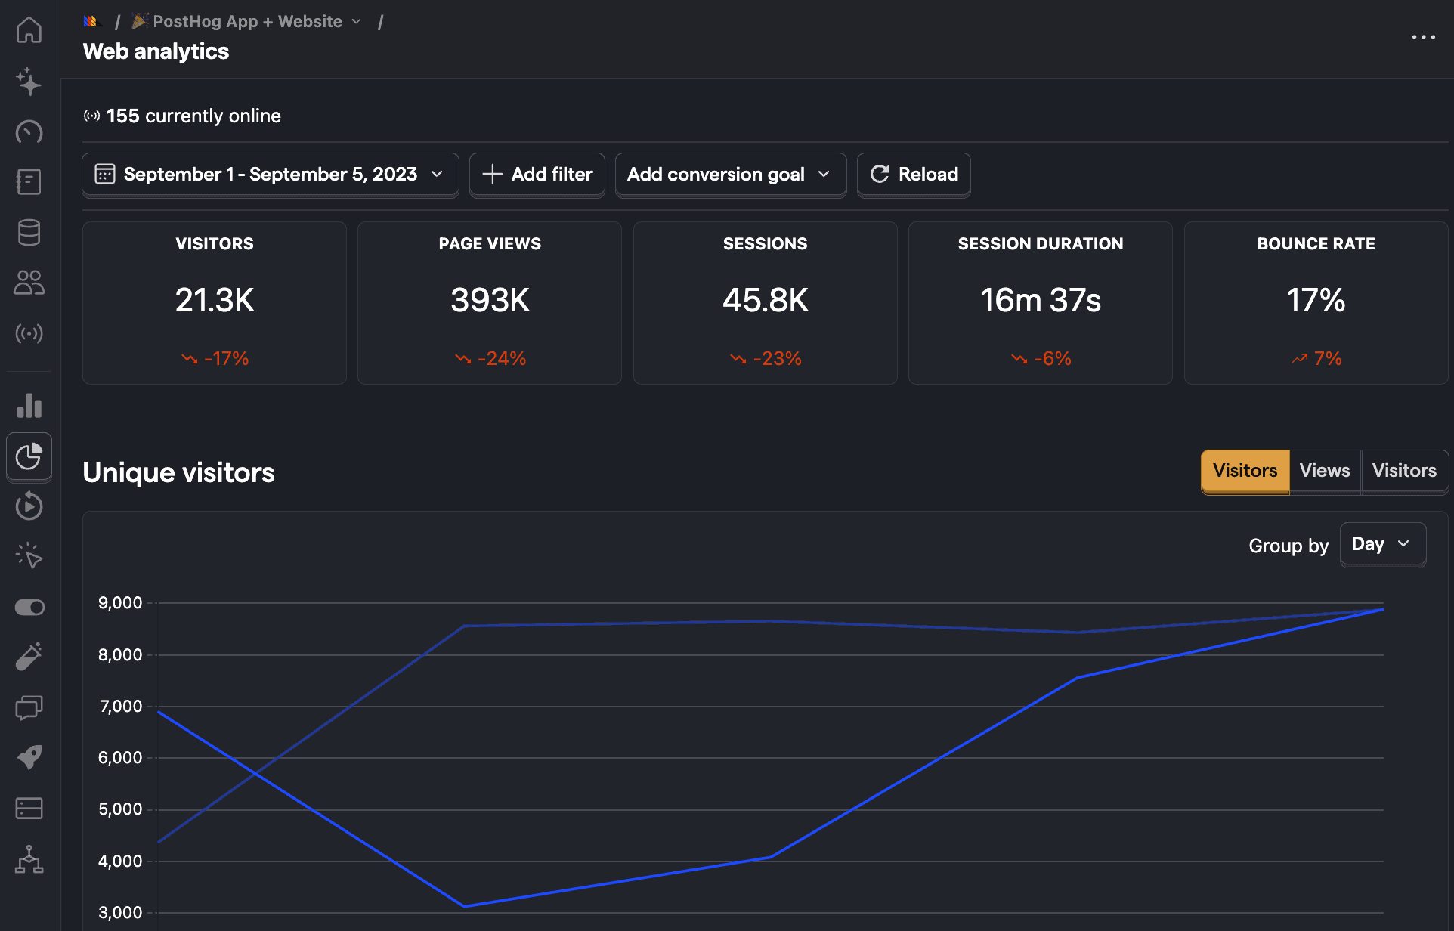This screenshot has width=1454, height=931.
Task: Open the experiments test tube icon
Action: pyautogui.click(x=29, y=657)
